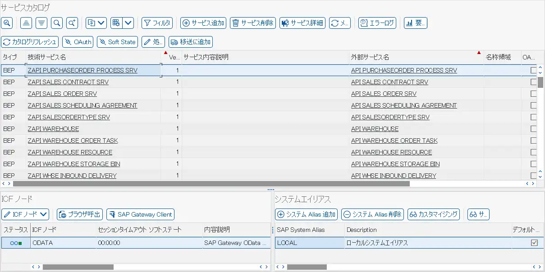Open the layout selection dropdown arrow
The image size is (545, 272).
[x=128, y=23]
